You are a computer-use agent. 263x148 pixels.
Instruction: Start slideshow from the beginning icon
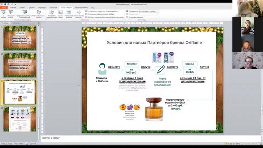[x=3, y=12]
